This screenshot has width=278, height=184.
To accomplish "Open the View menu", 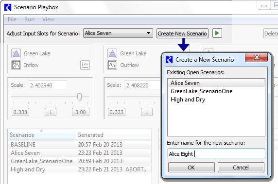I will [x=48, y=19].
